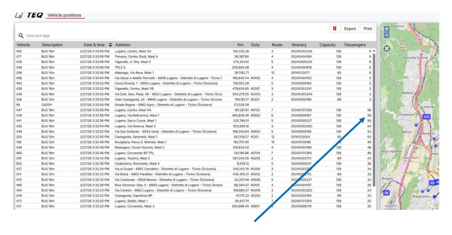452x235 pixels.
Task: Zoom out on the map with minus icon
Action: click(x=387, y=35)
